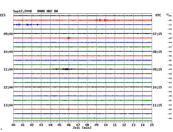Screen dimensions: 173x132
Task: Click the DC value -35
Action: click(170, 96)
